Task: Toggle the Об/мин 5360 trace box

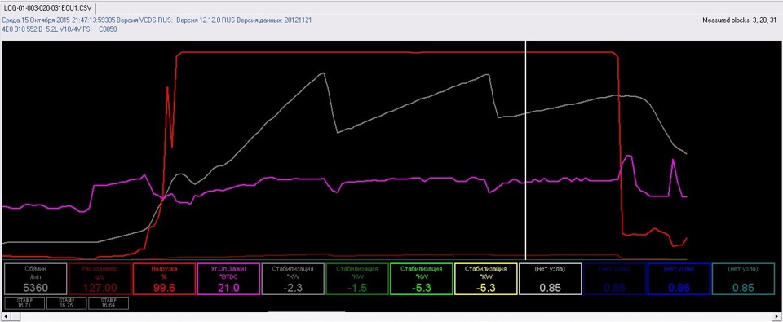Action: (x=35, y=279)
